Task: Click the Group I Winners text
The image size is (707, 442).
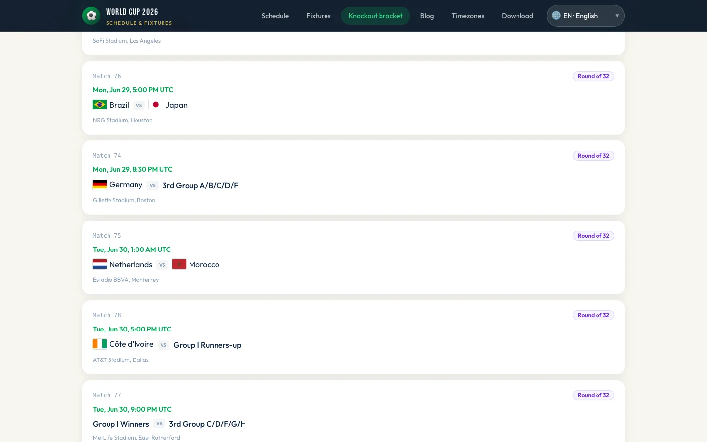Action: 121,424
